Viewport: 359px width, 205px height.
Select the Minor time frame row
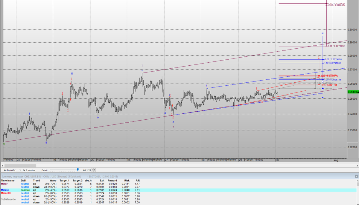pos(178,184)
